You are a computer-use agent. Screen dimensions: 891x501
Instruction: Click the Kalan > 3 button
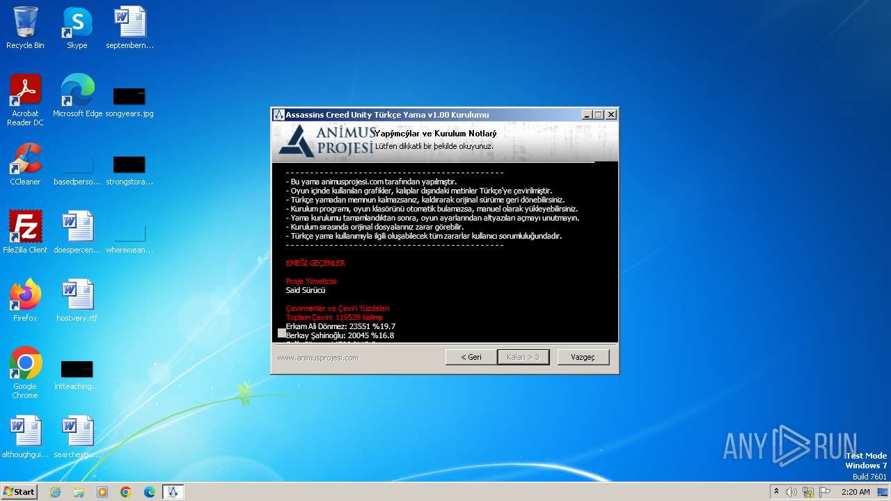coord(523,357)
